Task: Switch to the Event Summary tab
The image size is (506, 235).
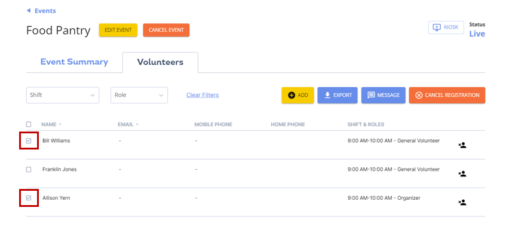Action: 74,62
